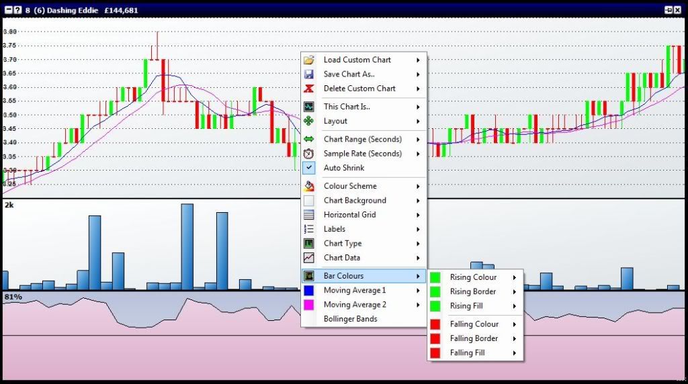The width and height of the screenshot is (688, 384).
Task: Click the red Falling Border swatch
Action: 435,338
